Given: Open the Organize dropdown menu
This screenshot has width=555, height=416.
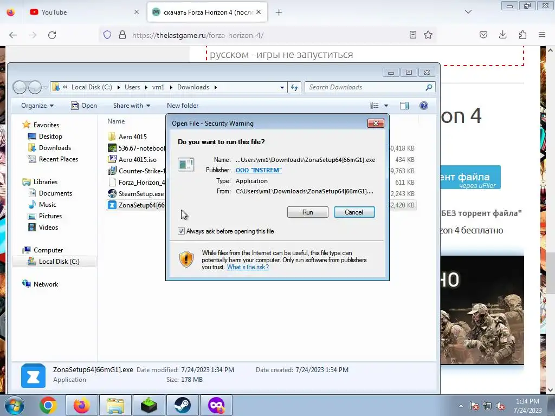Looking at the screenshot, I should (x=37, y=106).
